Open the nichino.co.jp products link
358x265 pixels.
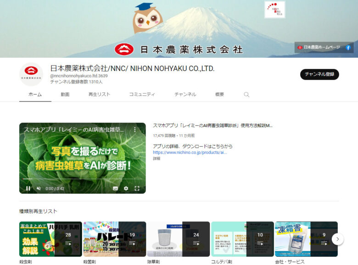(190, 152)
